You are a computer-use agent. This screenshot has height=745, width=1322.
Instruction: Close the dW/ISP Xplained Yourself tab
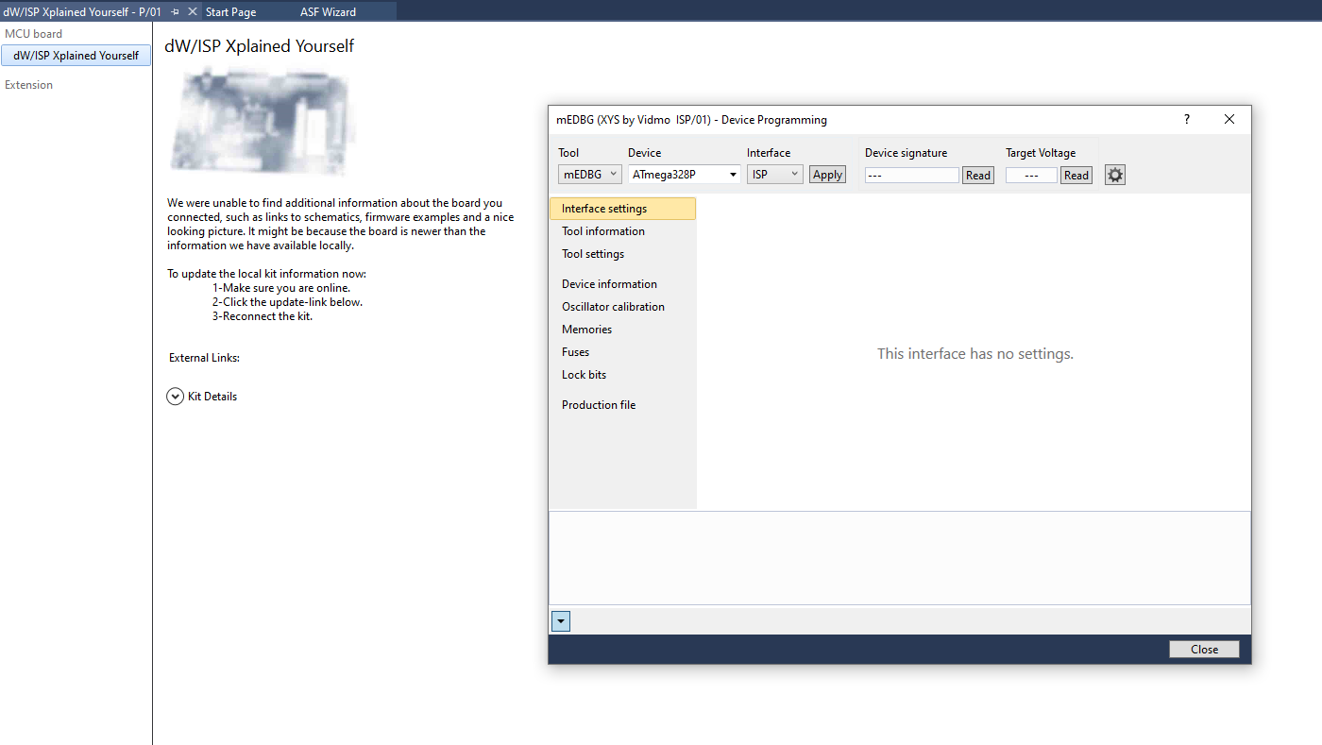[193, 11]
